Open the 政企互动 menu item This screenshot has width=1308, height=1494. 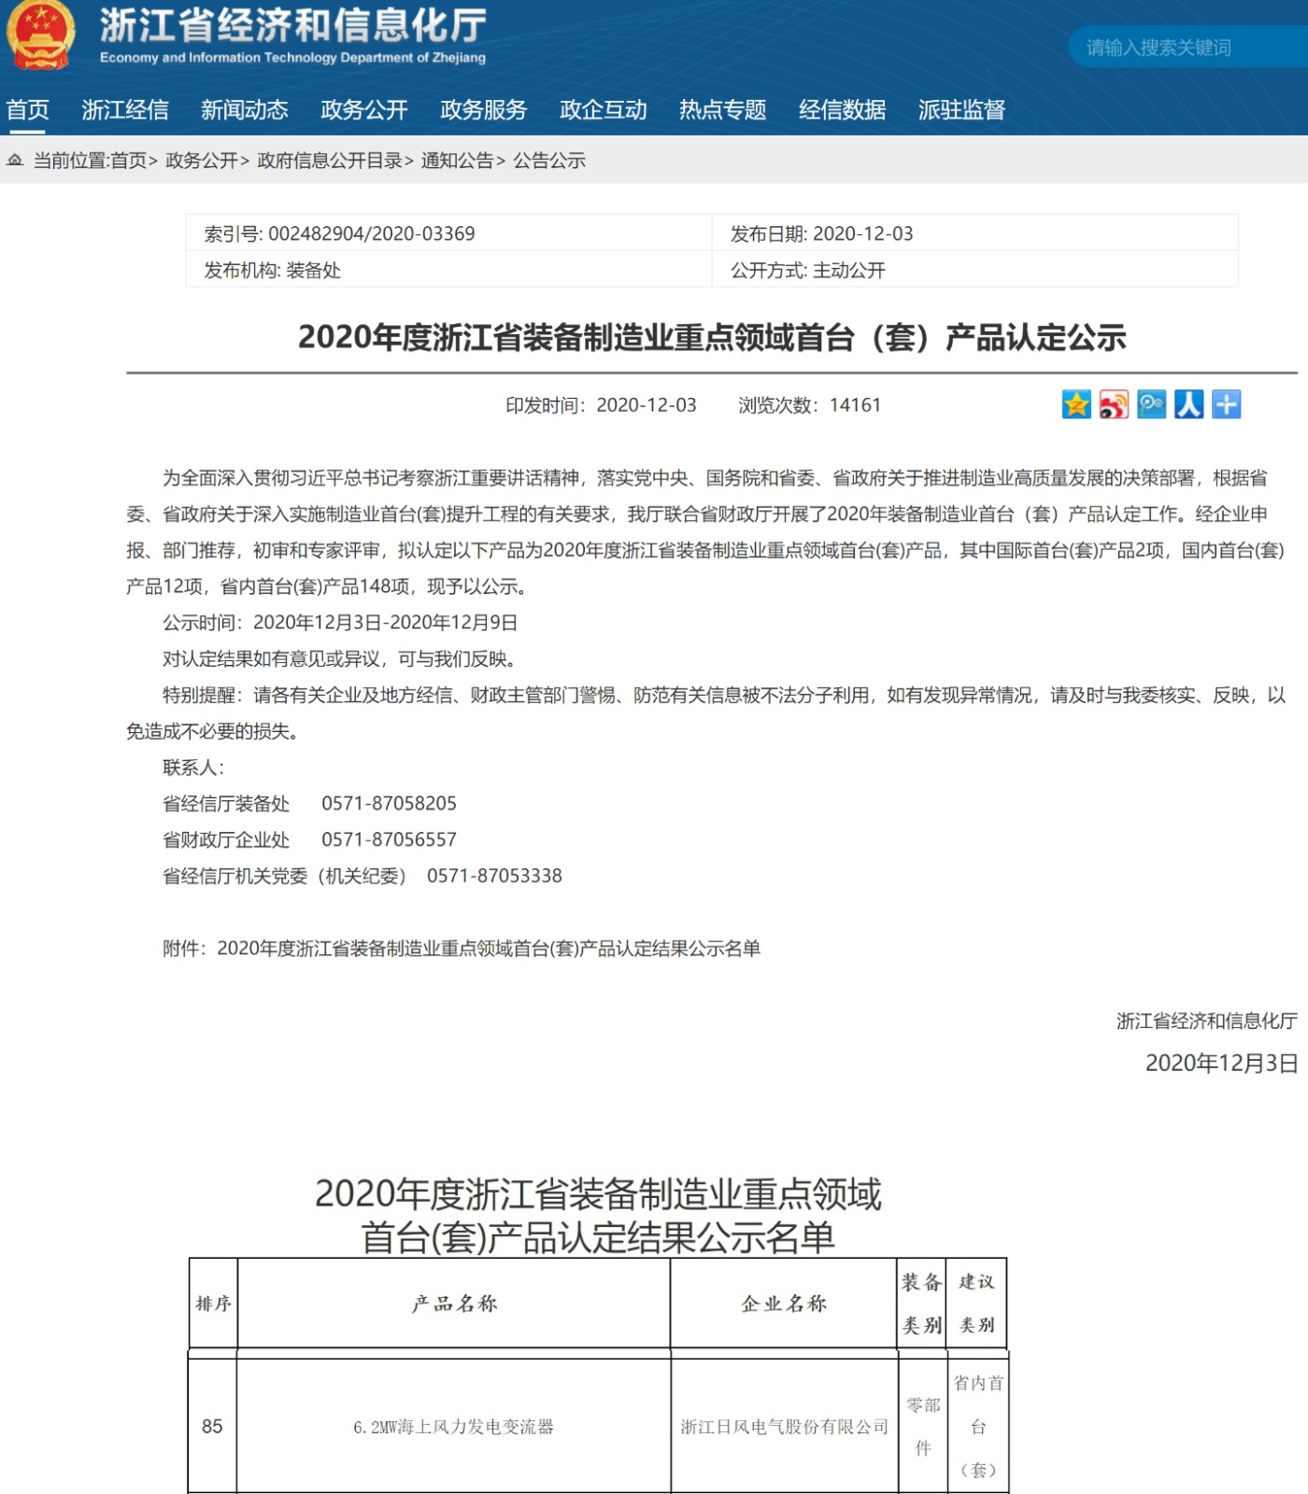pyautogui.click(x=604, y=110)
